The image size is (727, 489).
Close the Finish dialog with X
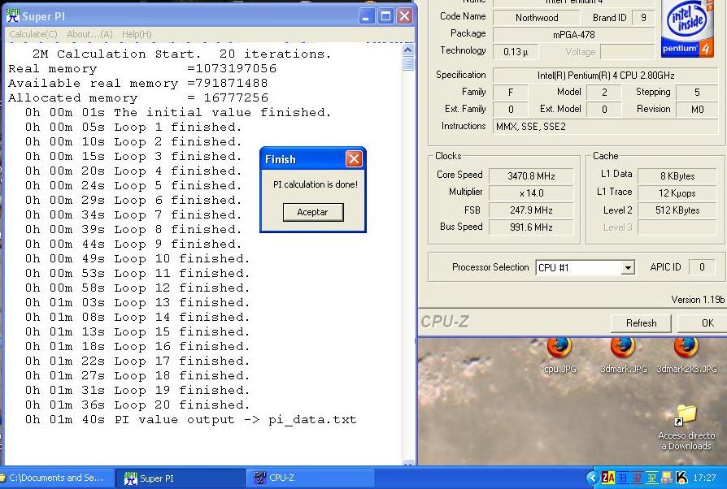pos(354,159)
